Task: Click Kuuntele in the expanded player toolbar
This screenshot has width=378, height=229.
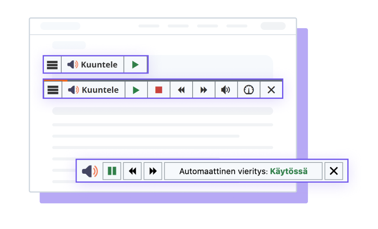Action: pos(93,90)
